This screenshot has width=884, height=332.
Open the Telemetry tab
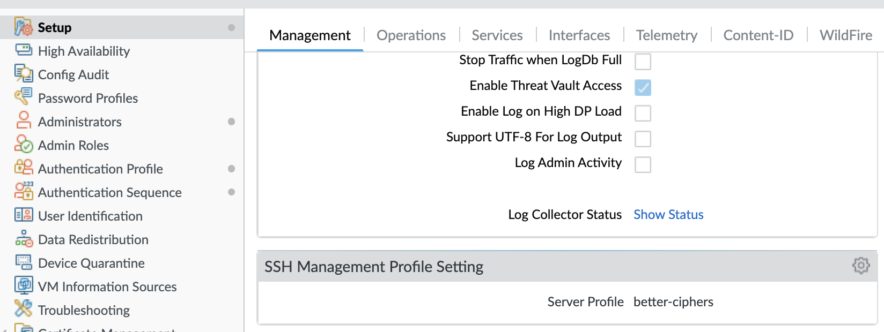click(x=667, y=35)
